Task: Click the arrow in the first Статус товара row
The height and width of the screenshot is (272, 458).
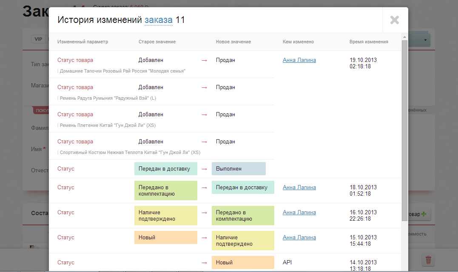Action: 204,60
